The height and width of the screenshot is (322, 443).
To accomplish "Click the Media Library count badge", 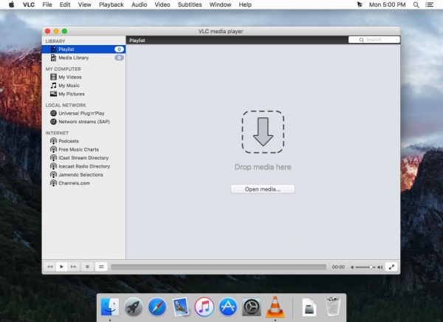I will click(x=119, y=58).
